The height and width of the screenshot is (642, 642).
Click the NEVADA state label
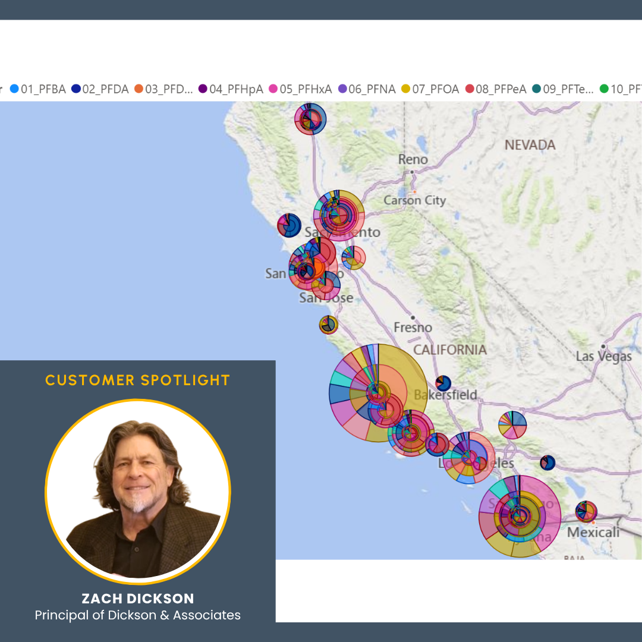pos(530,145)
